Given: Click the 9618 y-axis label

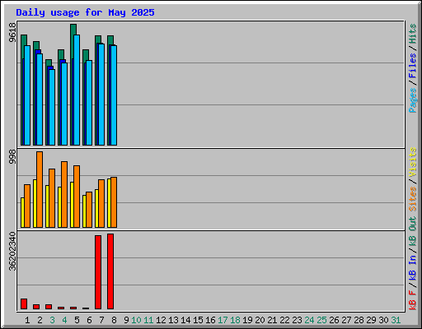Looking at the screenshot, I should click(12, 33).
